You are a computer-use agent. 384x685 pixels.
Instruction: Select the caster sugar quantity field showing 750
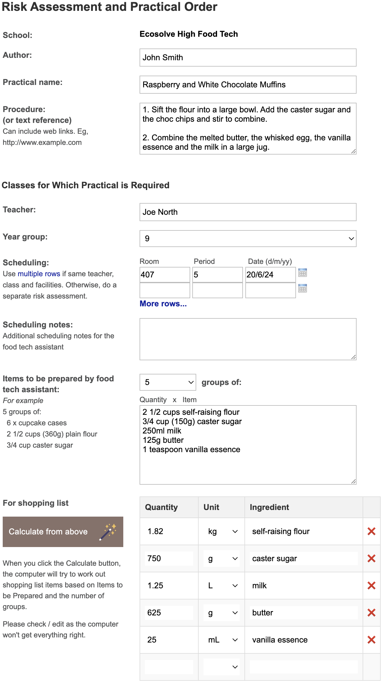169,558
